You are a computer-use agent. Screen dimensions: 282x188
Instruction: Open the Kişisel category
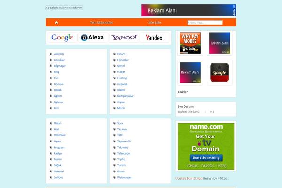coord(121,102)
